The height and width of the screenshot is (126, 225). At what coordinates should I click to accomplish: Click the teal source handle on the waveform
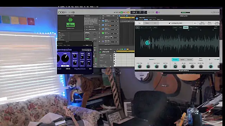(147, 43)
